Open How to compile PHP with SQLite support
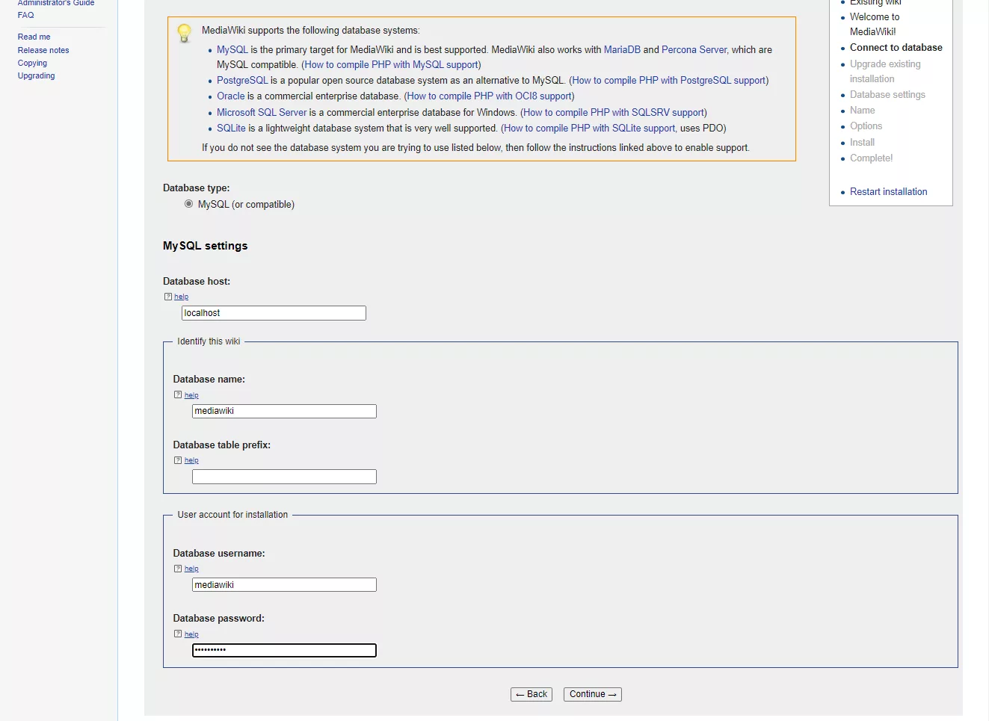This screenshot has height=721, width=989. pyautogui.click(x=589, y=129)
